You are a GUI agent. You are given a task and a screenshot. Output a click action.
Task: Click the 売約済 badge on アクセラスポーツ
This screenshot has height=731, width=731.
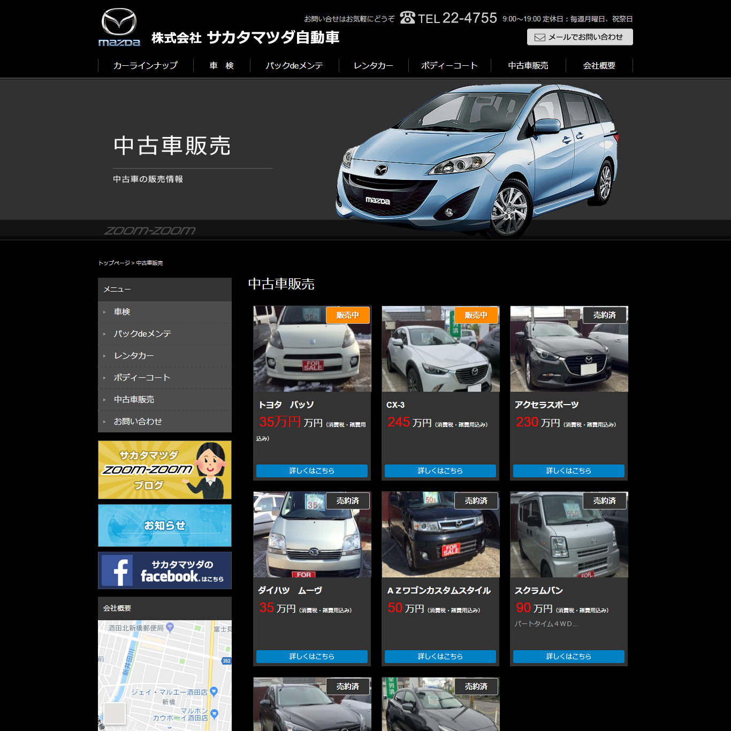pos(605,315)
